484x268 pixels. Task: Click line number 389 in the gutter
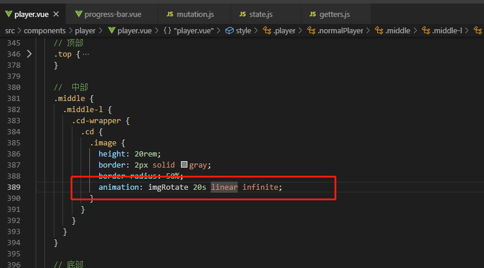[14, 187]
